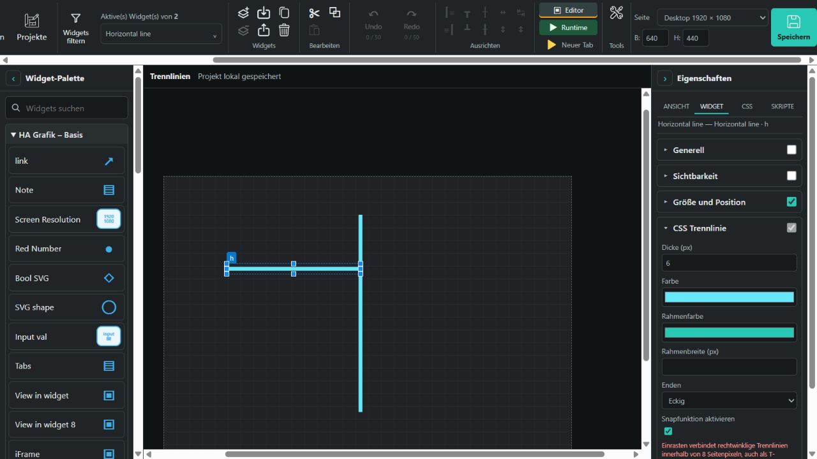Delete widget with the trash icon

click(284, 30)
